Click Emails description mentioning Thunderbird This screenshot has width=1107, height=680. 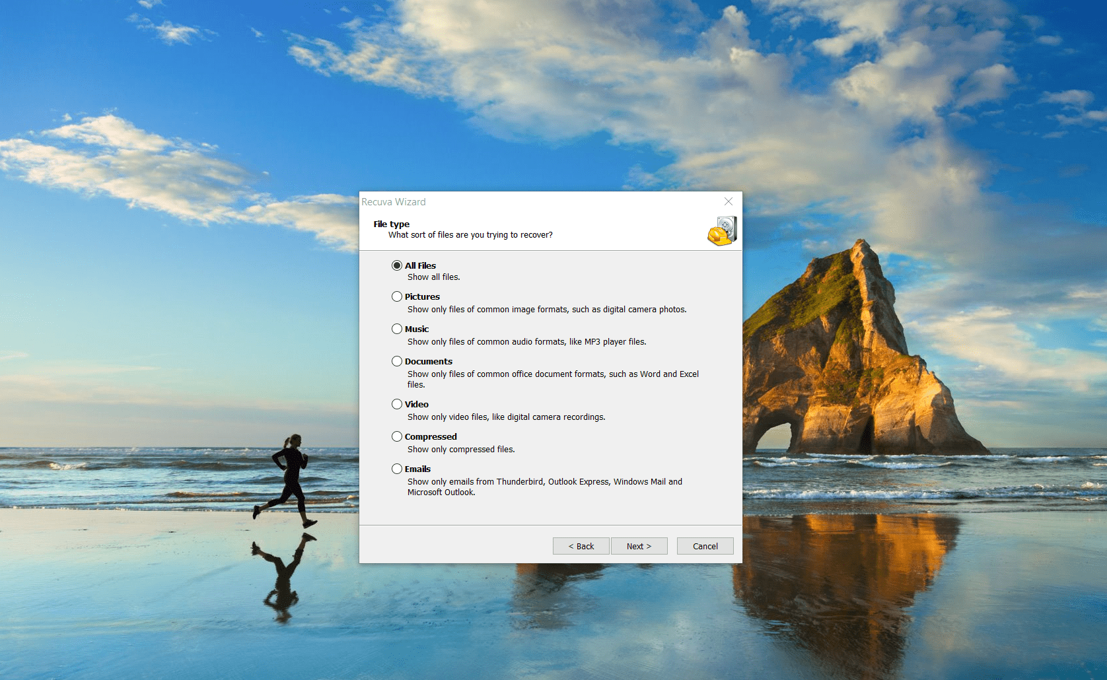coord(544,482)
